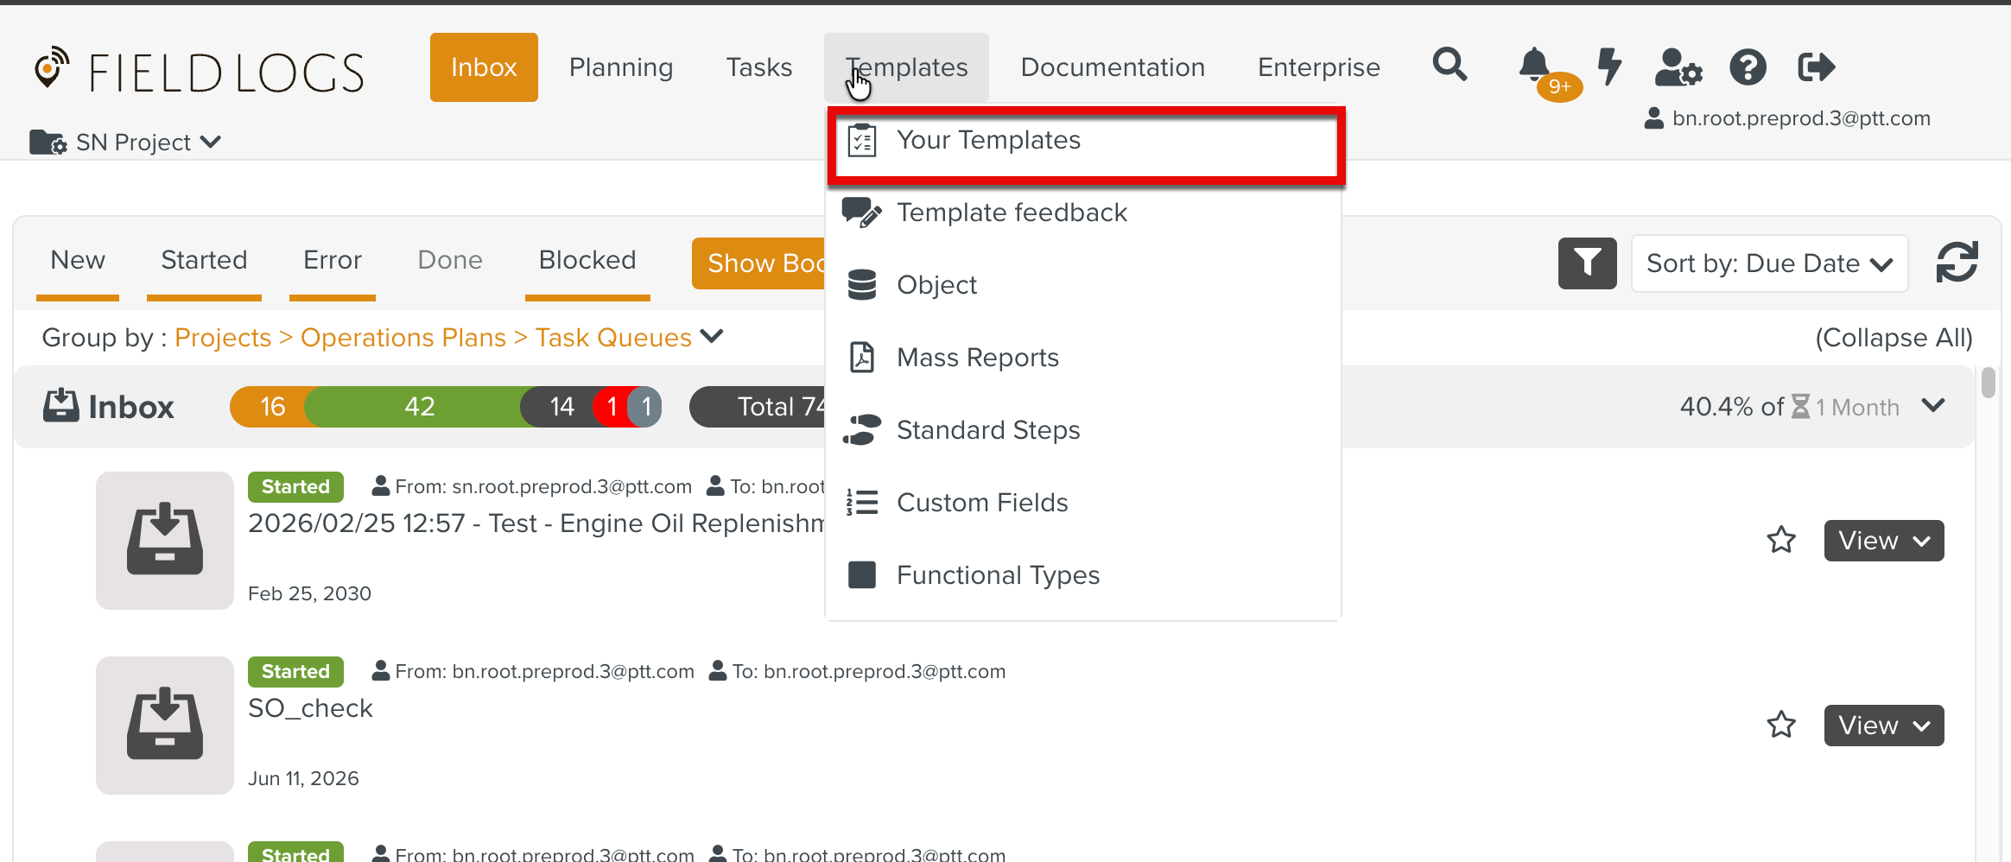Viewport: 2011px width, 862px height.
Task: Open SO_check task thumbnail
Action: 165,726
